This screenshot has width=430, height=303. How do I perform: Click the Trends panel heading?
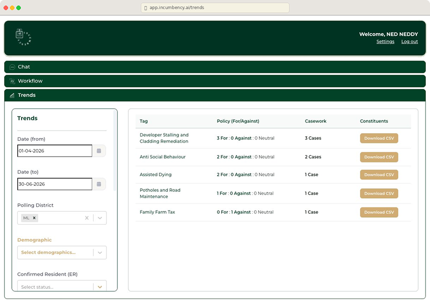point(27,118)
